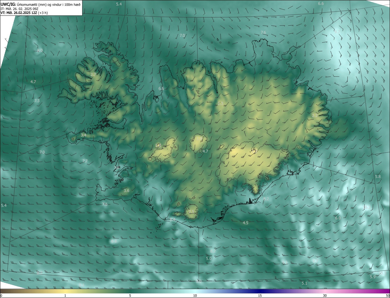Click the 3.4 value label on the map
Image resolution: width=390 pixels, height=298 pixels.
point(83,135)
